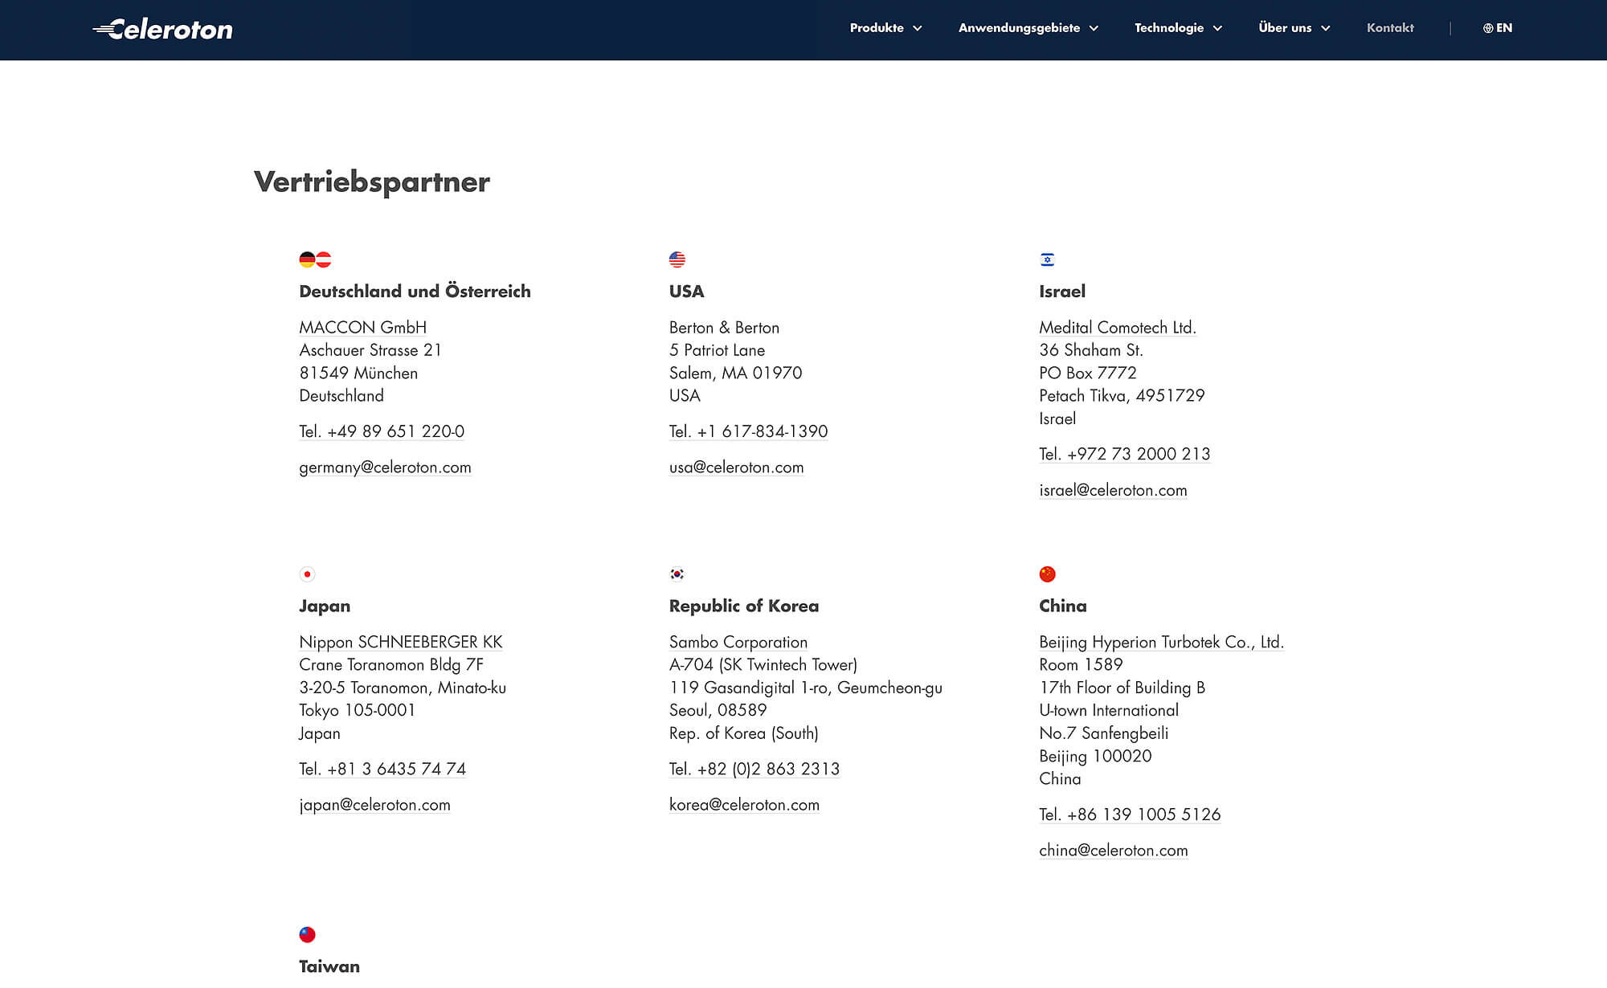
Task: Open the MACCON GmbH link
Action: pos(362,327)
